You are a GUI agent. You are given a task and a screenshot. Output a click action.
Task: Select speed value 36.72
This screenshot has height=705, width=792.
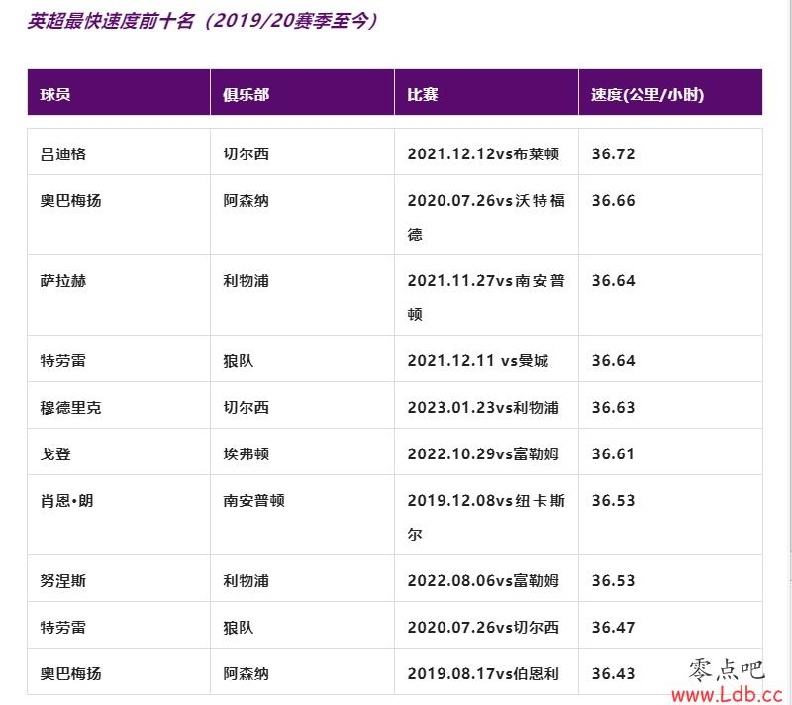[x=613, y=153]
